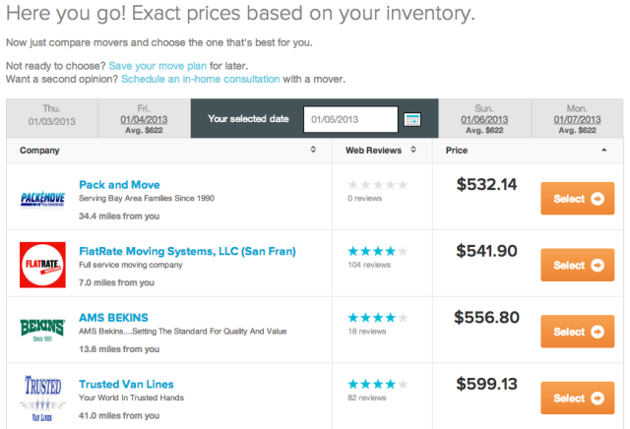Click FlatRate's four-star review rating

point(377,251)
